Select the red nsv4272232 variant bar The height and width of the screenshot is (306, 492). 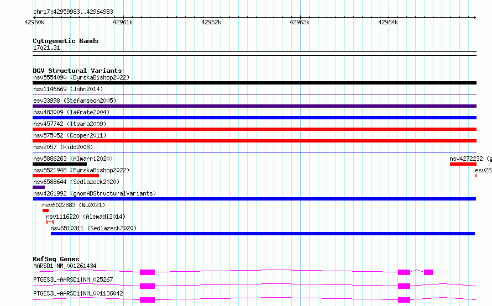coord(463,164)
